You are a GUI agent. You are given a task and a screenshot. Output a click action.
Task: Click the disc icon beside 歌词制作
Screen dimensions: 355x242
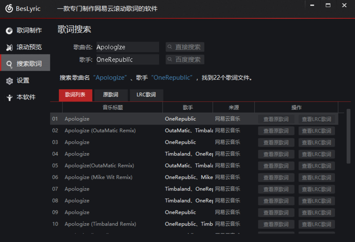(9, 31)
